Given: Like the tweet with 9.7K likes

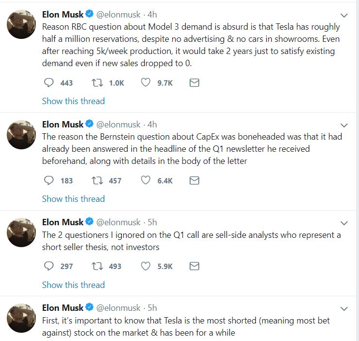Looking at the screenshot, I should pyautogui.click(x=146, y=83).
